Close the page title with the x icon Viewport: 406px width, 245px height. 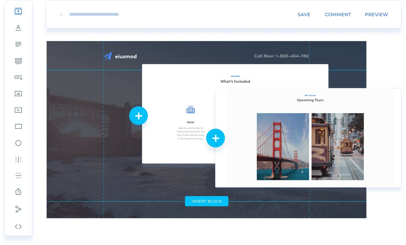(x=61, y=15)
